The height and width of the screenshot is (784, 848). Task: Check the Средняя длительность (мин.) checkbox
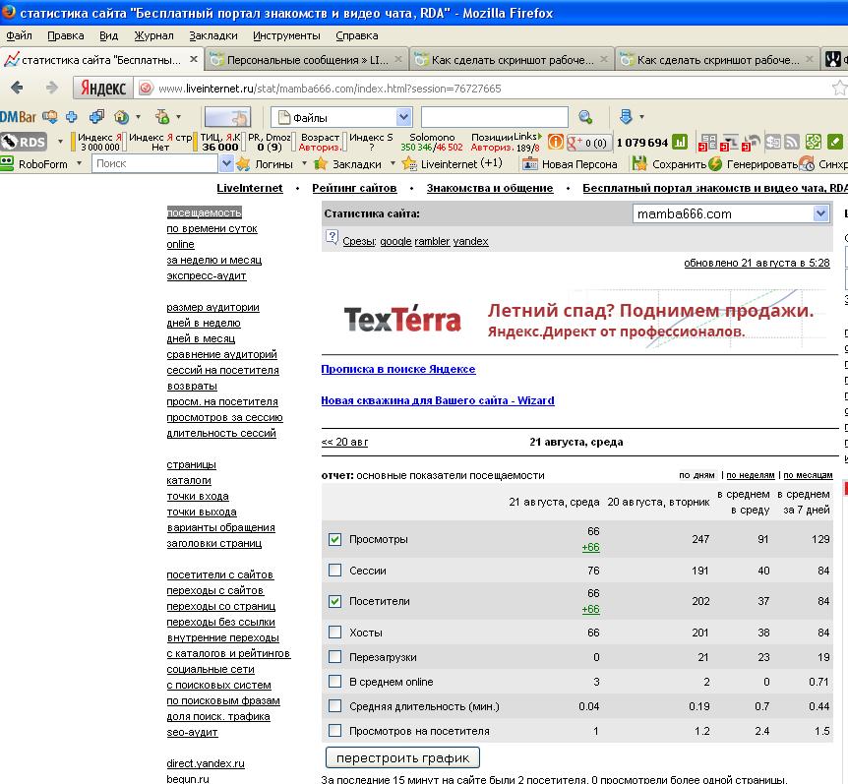(x=334, y=705)
